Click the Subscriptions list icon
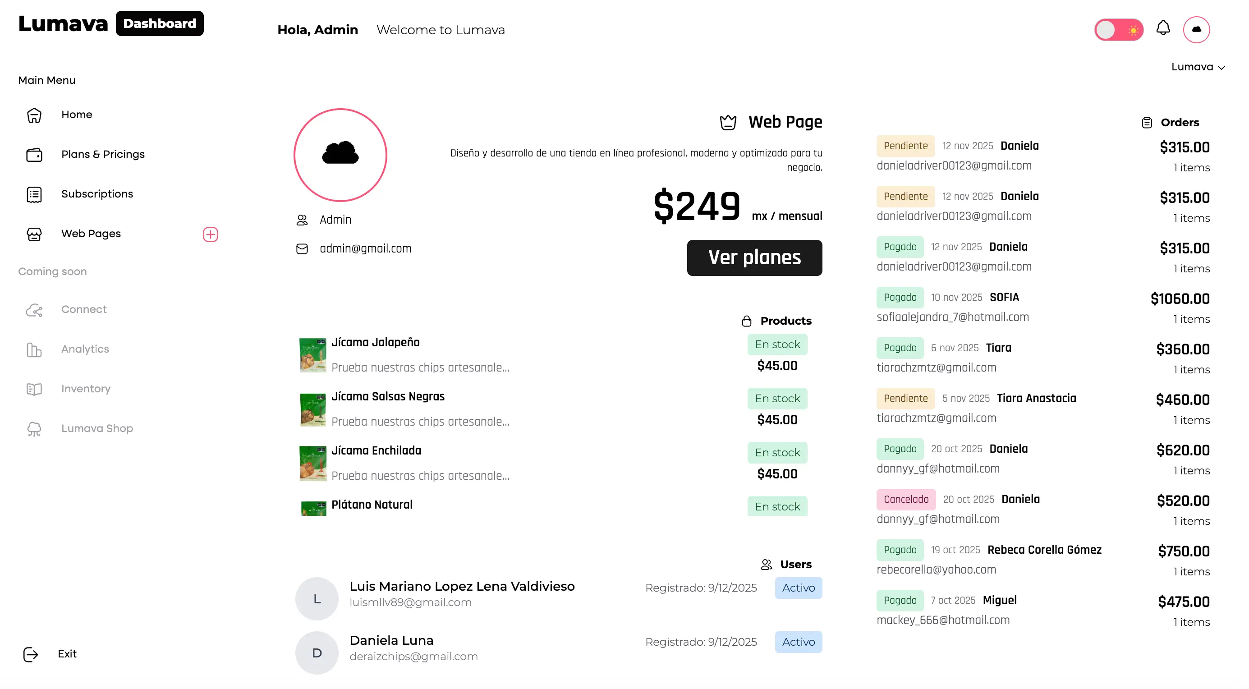Screen dimensions: 1249x689 coord(34,194)
